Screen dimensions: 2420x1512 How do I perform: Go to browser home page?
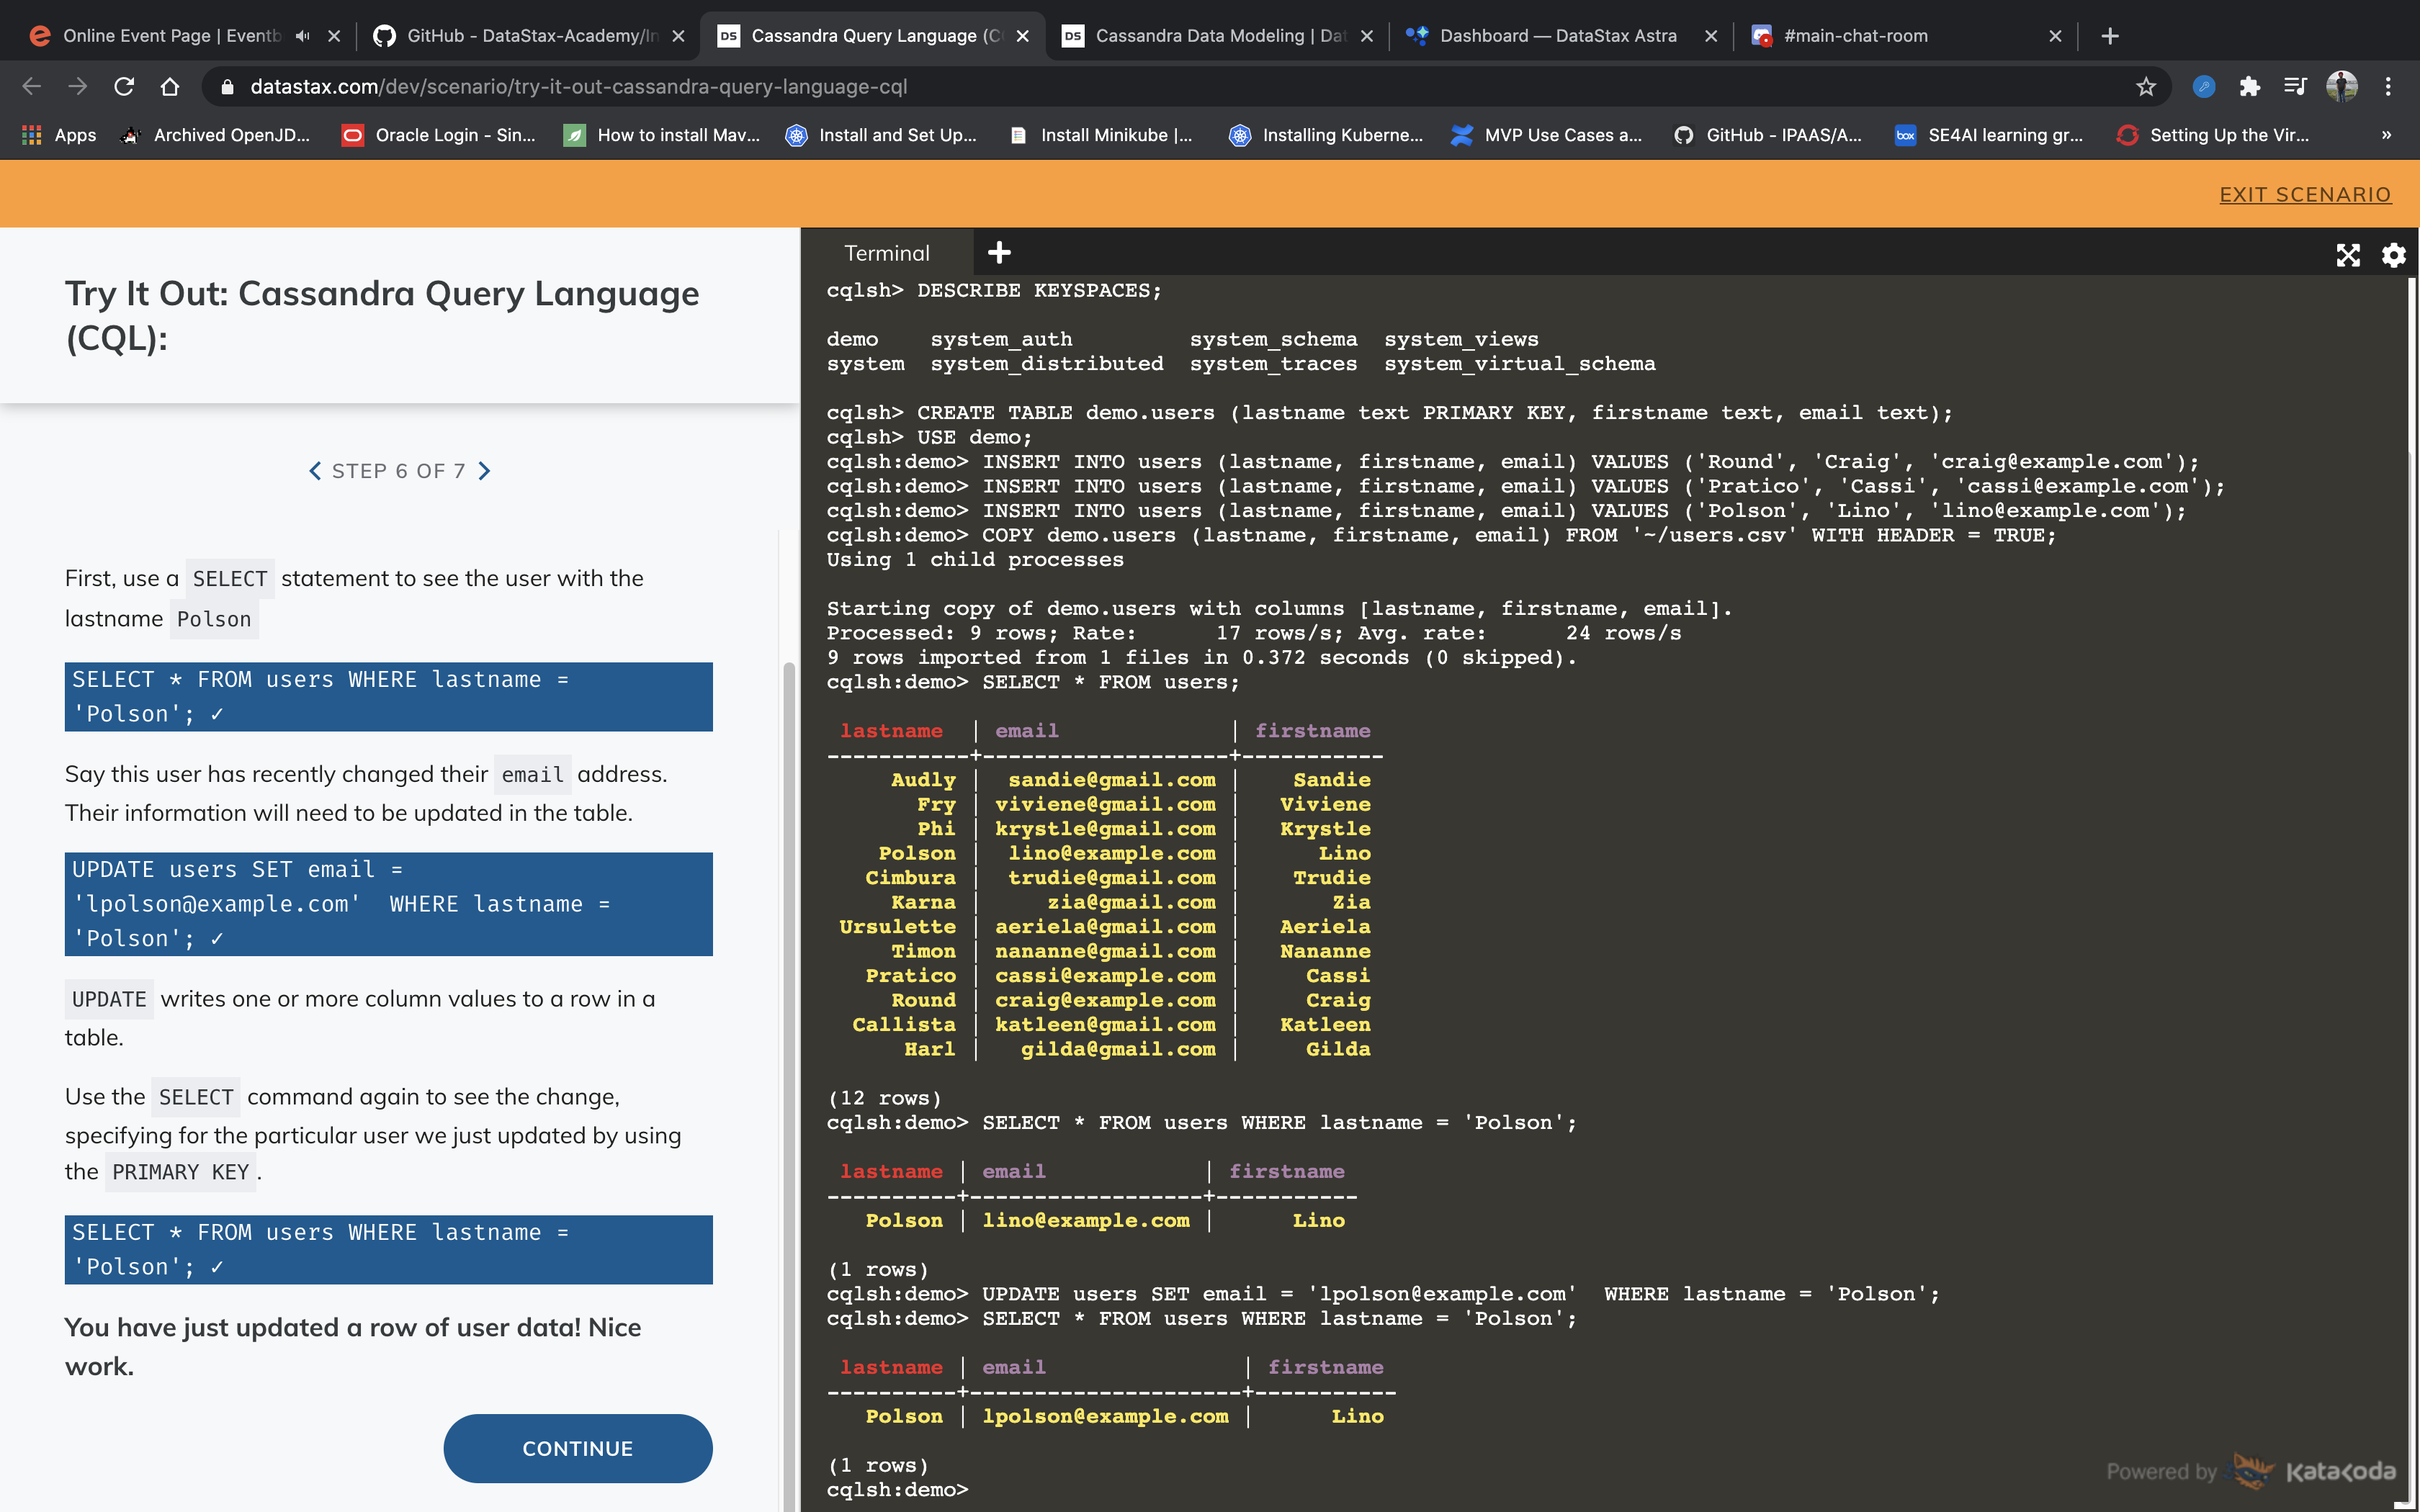point(170,87)
